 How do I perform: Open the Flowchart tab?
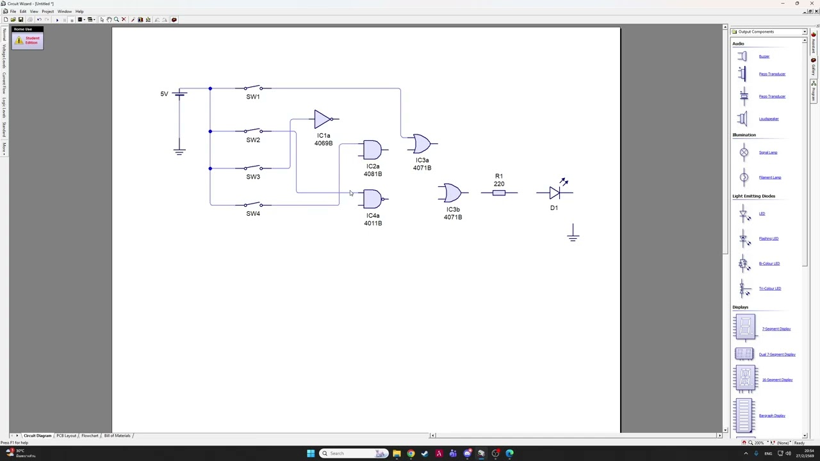click(90, 435)
